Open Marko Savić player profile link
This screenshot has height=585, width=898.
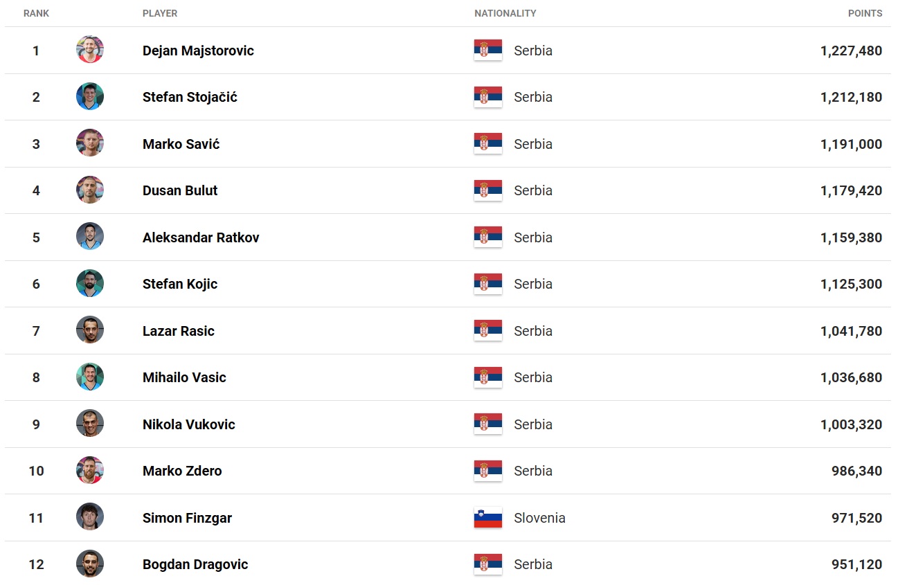pos(181,144)
